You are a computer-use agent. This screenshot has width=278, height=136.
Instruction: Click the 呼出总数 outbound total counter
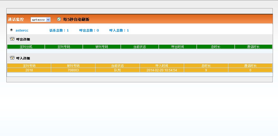click(89, 31)
